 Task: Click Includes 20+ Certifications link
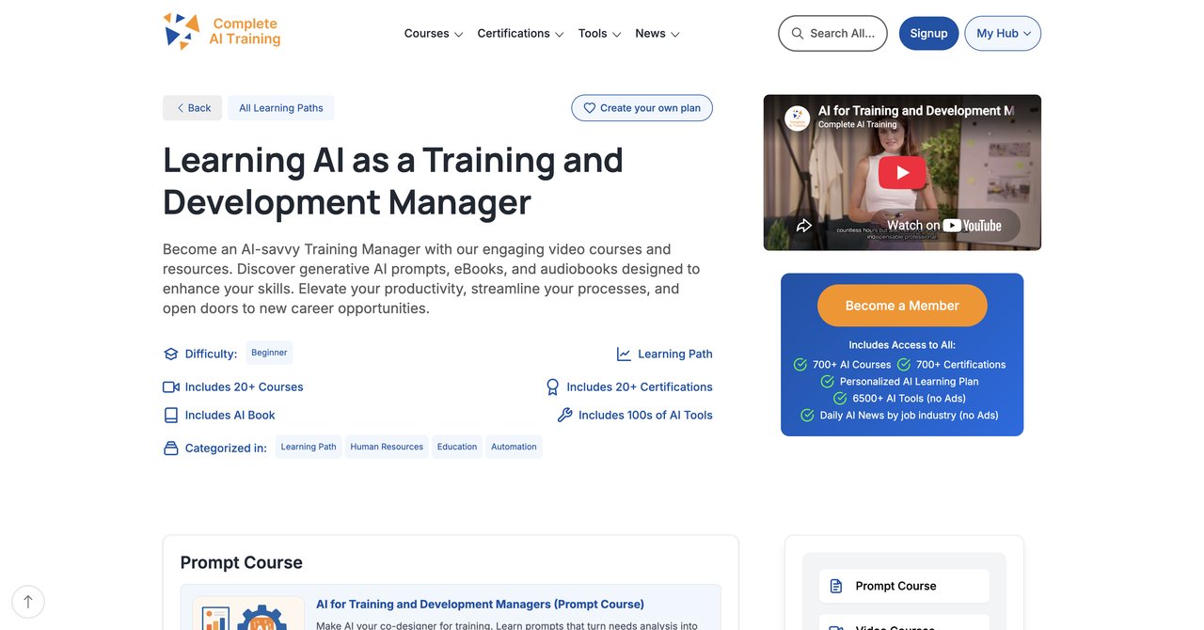tap(640, 387)
